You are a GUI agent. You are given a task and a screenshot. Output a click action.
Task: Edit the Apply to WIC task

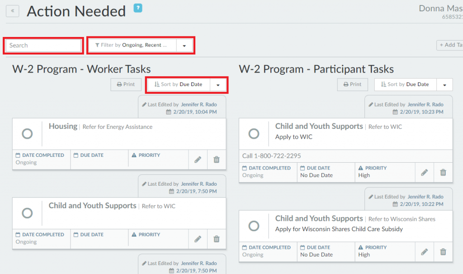[424, 172]
